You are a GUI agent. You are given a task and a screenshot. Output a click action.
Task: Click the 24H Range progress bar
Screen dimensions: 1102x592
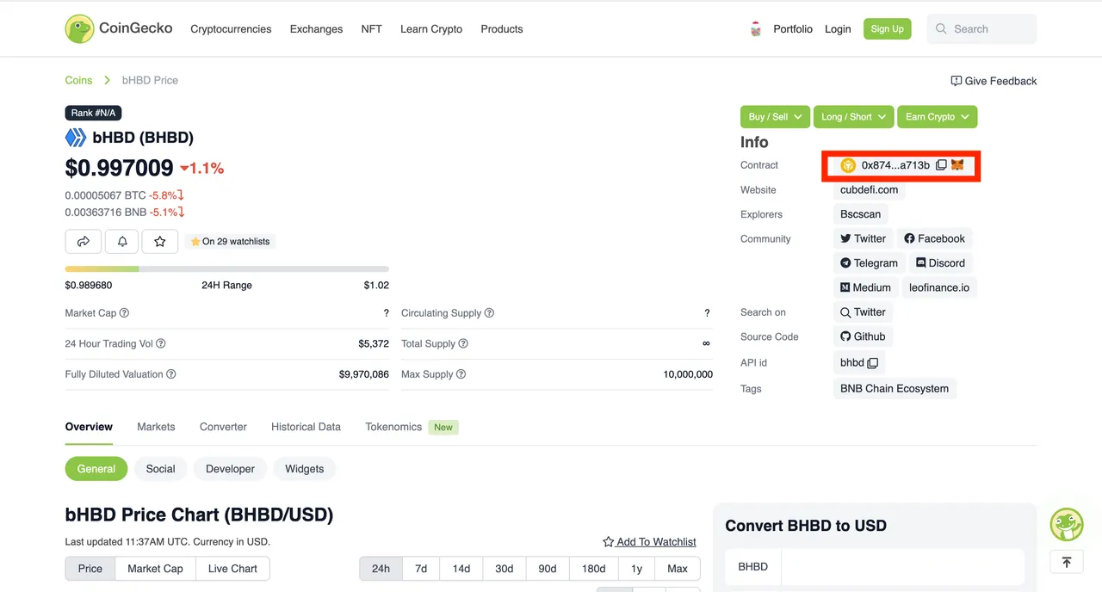click(x=227, y=269)
